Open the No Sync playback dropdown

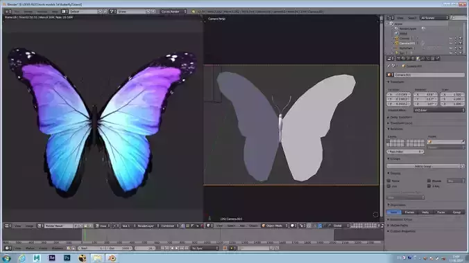coord(205,248)
